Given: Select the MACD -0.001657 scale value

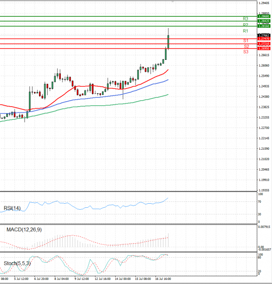Looking at the screenshot, I should (264, 250).
